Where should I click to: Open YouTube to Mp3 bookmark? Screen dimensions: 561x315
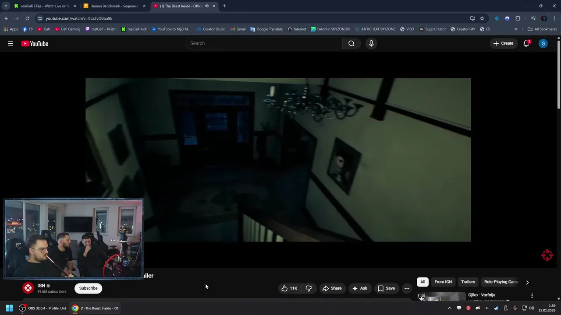[x=171, y=29]
